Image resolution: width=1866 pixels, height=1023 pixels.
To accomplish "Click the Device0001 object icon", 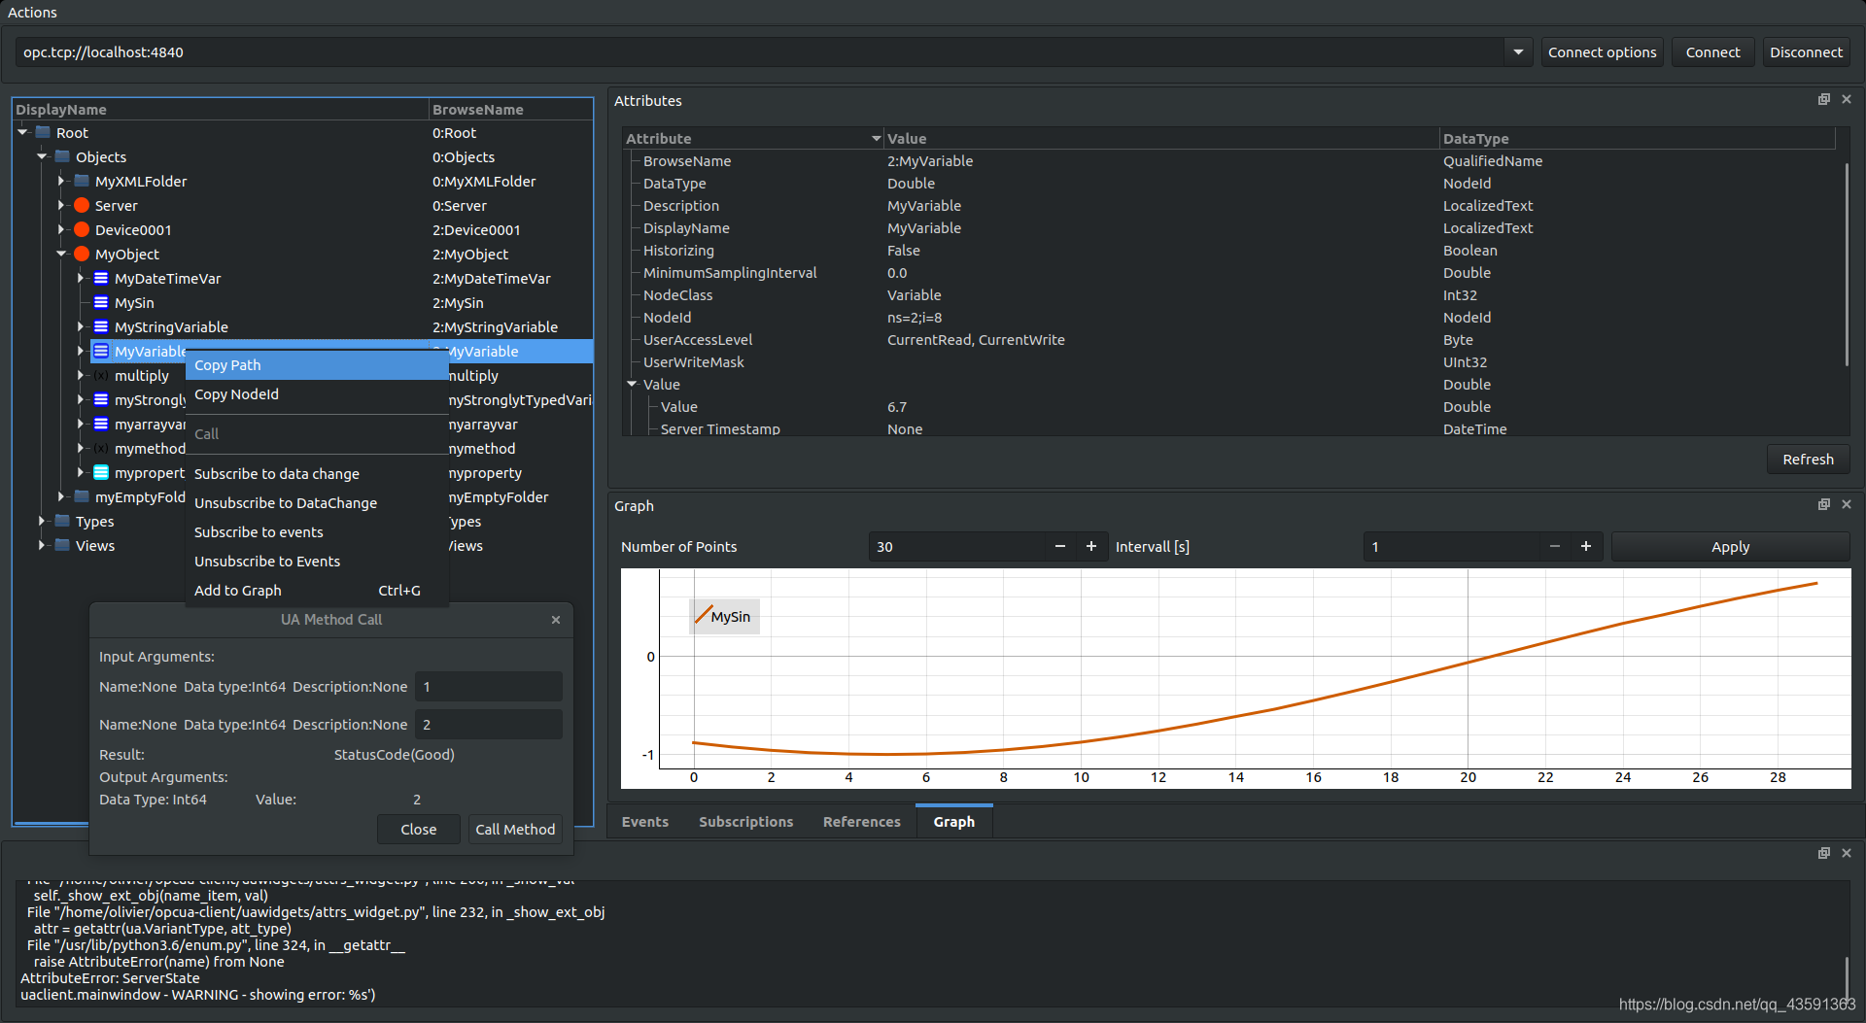I will click(82, 229).
